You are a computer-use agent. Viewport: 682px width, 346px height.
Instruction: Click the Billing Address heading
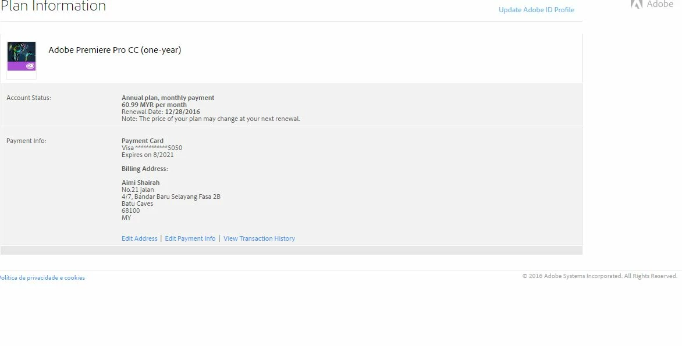[x=145, y=169]
